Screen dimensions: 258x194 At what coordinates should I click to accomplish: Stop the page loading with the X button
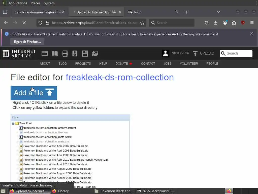[24, 23]
